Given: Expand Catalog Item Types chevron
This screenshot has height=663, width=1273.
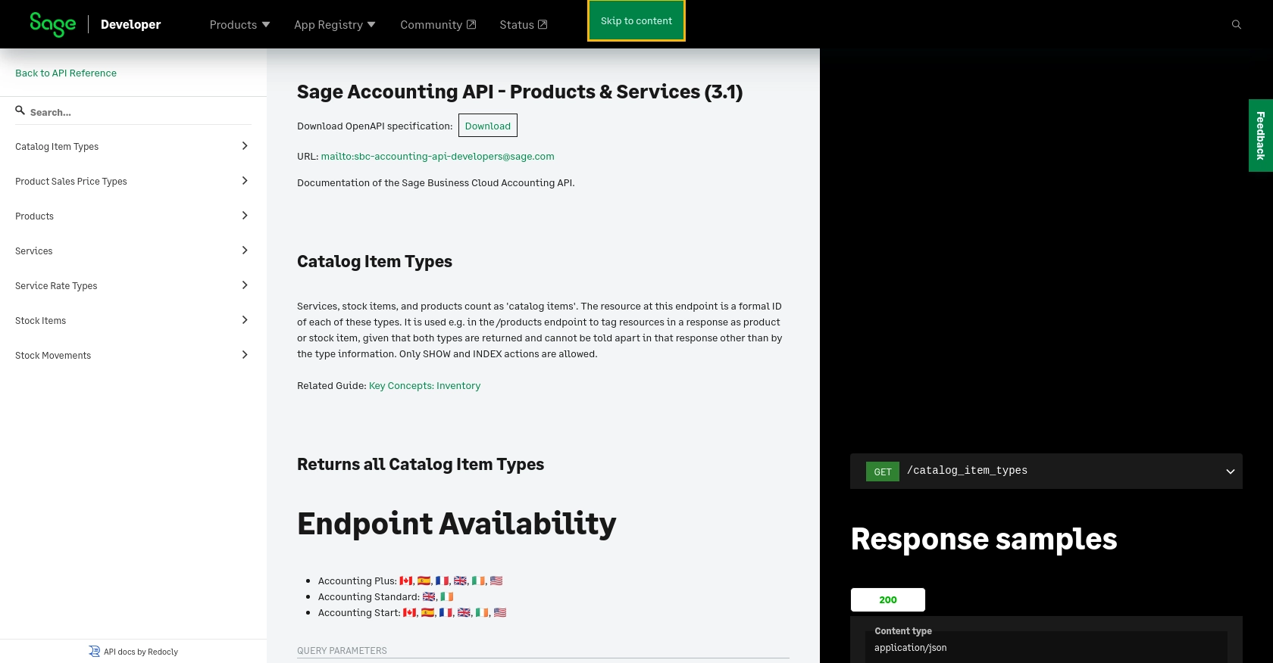Looking at the screenshot, I should tap(244, 146).
